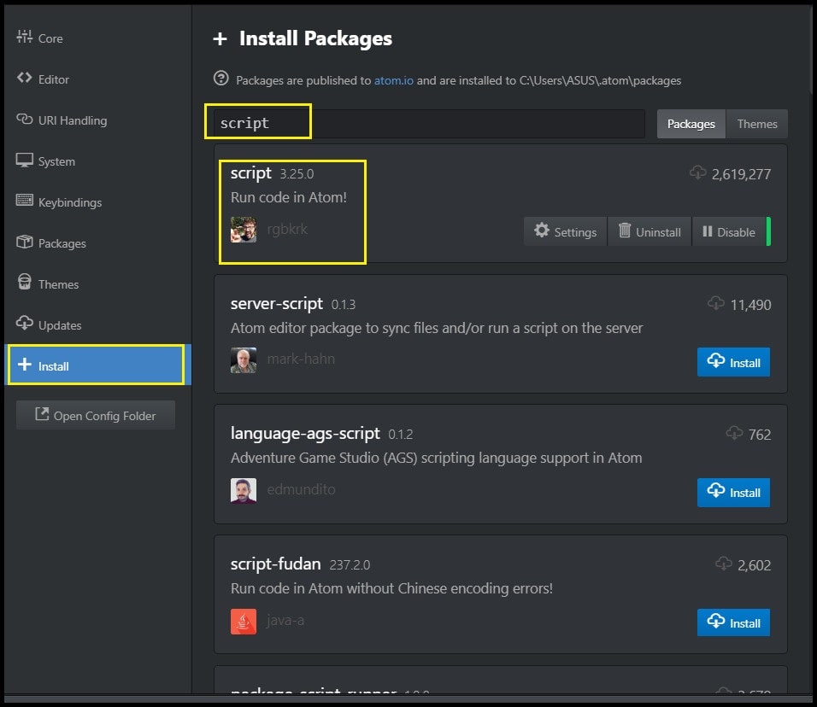
Task: Click the Open Config Folder button
Action: coord(96,415)
